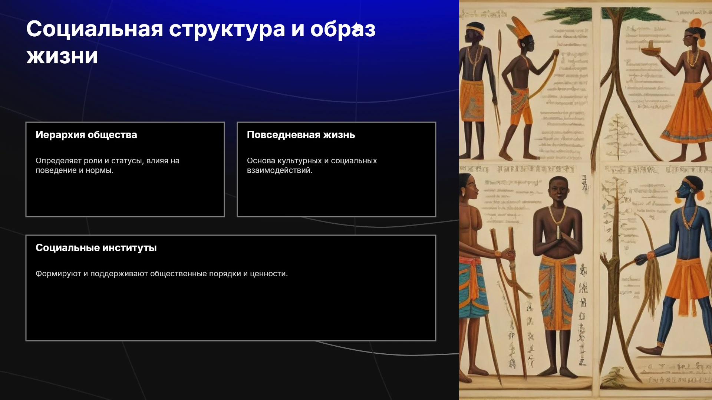Click empty area inside the 'Социальные институты' card
The image size is (712, 400).
coord(231,311)
